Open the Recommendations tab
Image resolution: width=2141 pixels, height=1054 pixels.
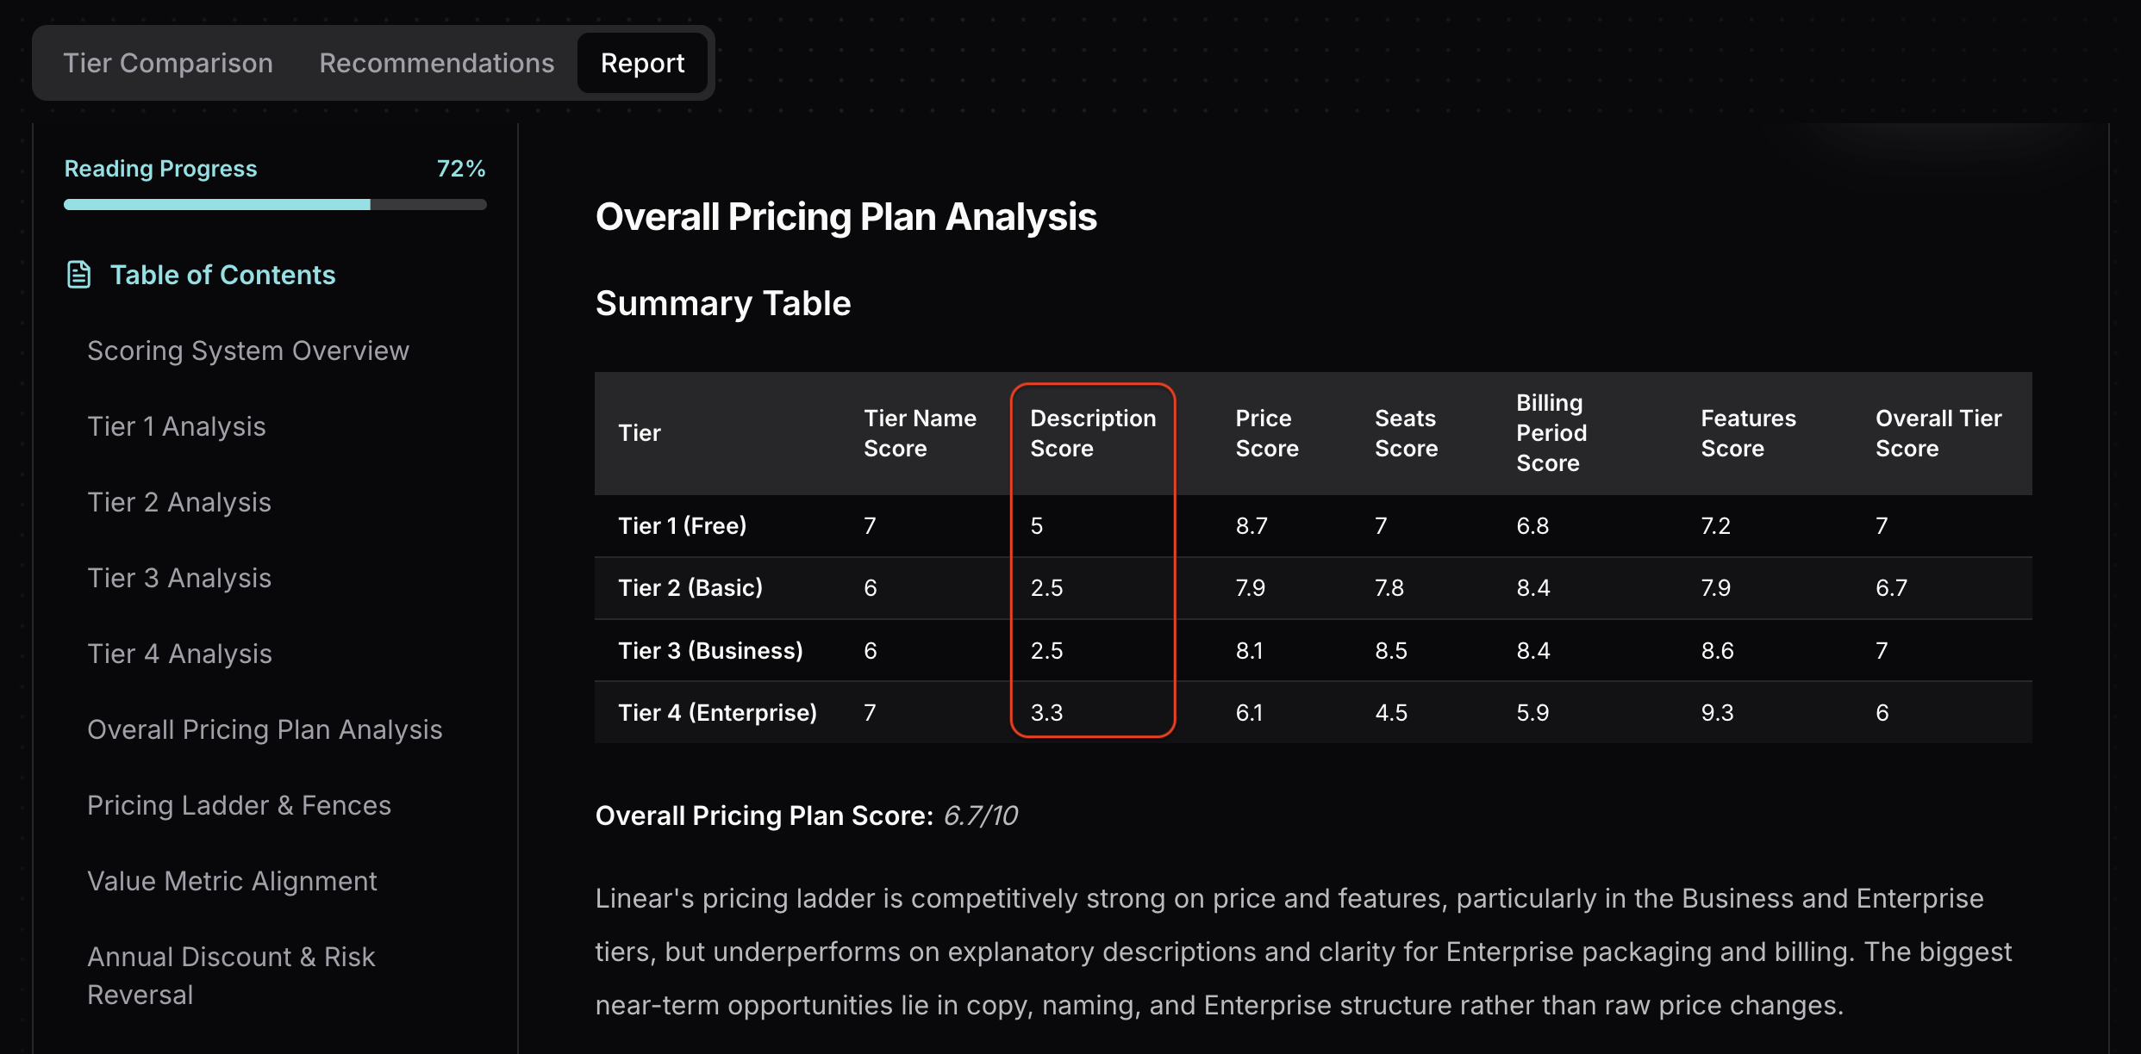[435, 62]
